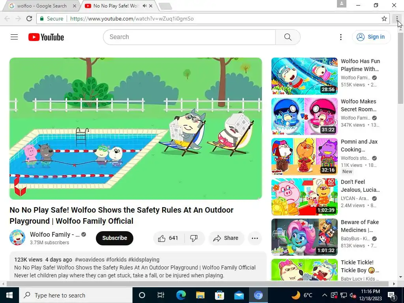Click the vertical page scrollbar
Screen dimensions: 404x303
[400, 68]
